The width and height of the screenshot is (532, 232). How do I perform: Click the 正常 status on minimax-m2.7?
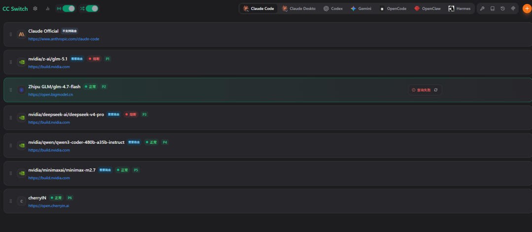point(123,170)
